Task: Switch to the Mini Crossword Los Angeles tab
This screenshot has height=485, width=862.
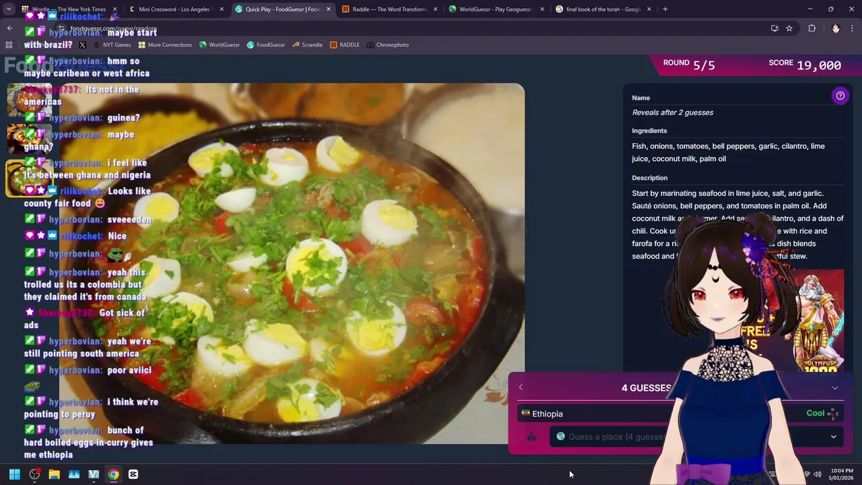Action: (x=175, y=9)
